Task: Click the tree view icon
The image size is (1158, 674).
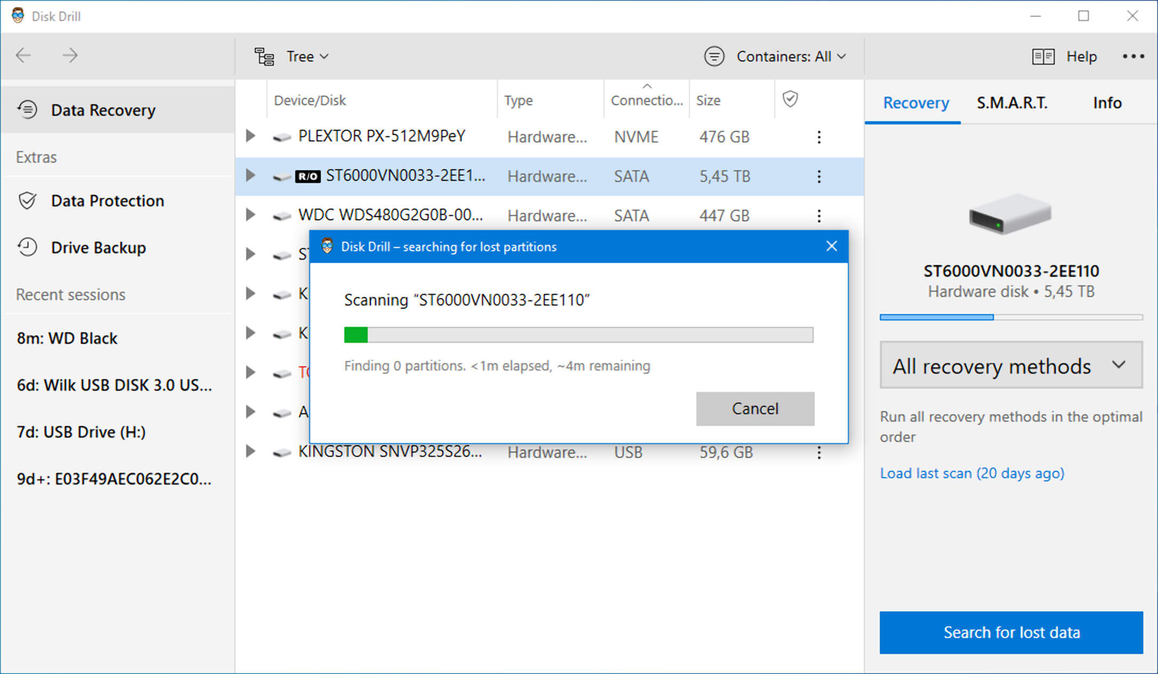Action: tap(264, 56)
